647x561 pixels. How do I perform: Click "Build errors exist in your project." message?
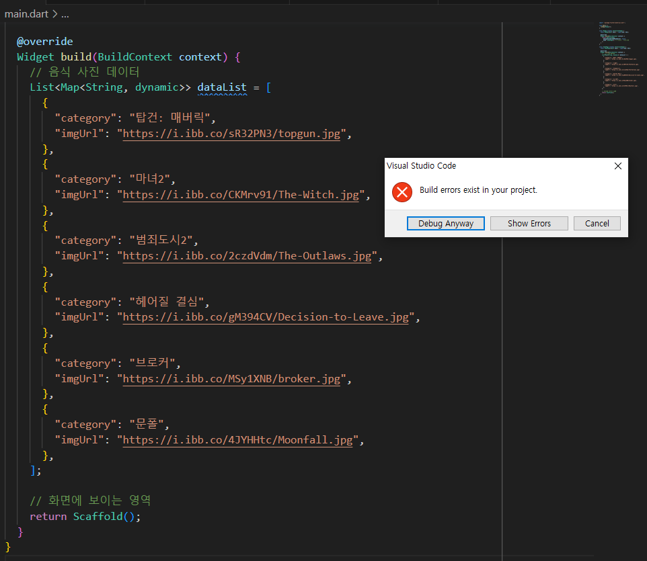pyautogui.click(x=478, y=190)
